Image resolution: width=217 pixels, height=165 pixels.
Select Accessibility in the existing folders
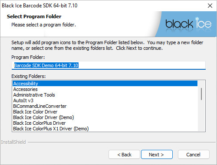pyautogui.click(x=105, y=84)
